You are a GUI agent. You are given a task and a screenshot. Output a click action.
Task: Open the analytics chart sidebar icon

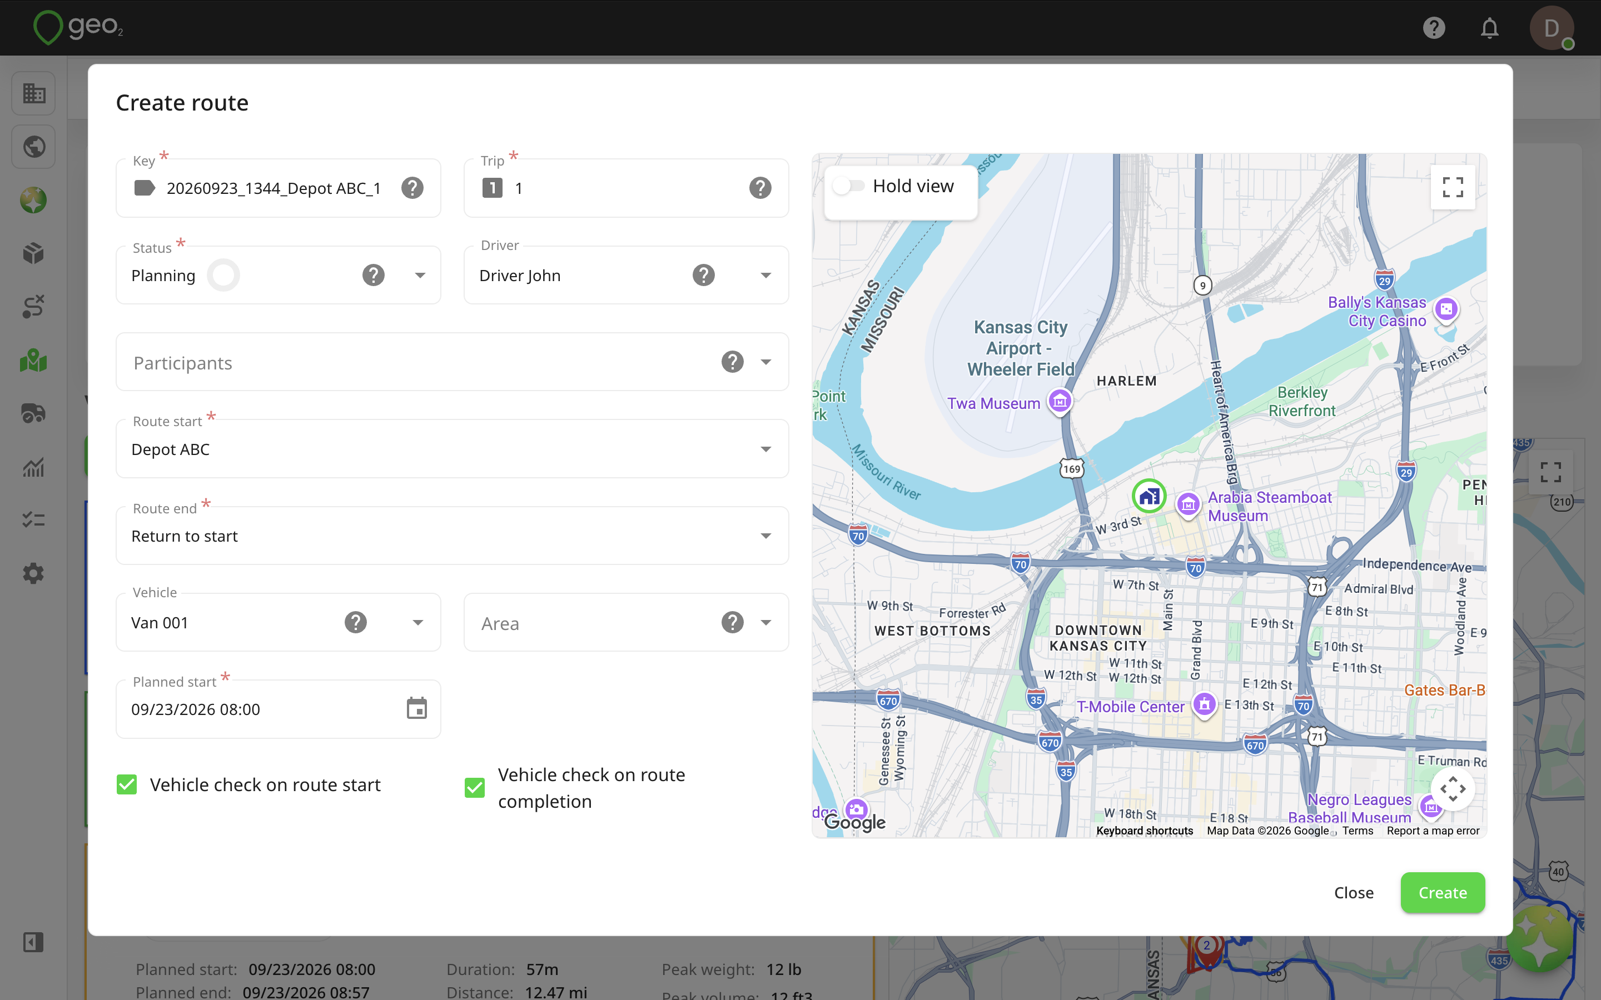[33, 467]
